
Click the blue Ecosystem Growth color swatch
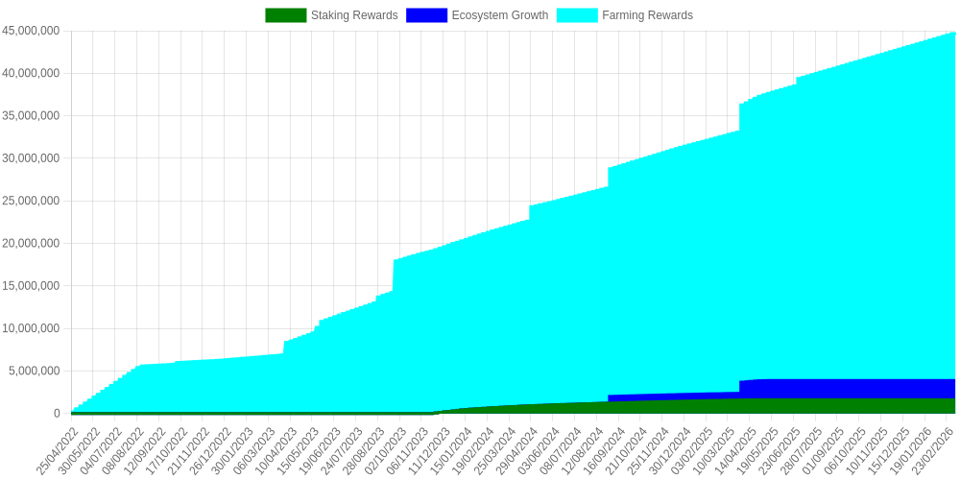[427, 15]
